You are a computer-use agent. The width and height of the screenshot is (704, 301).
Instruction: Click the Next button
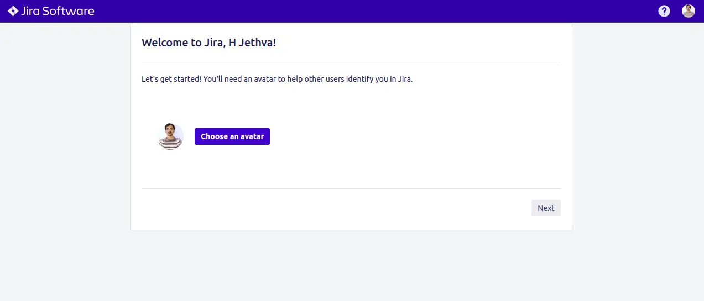point(546,208)
